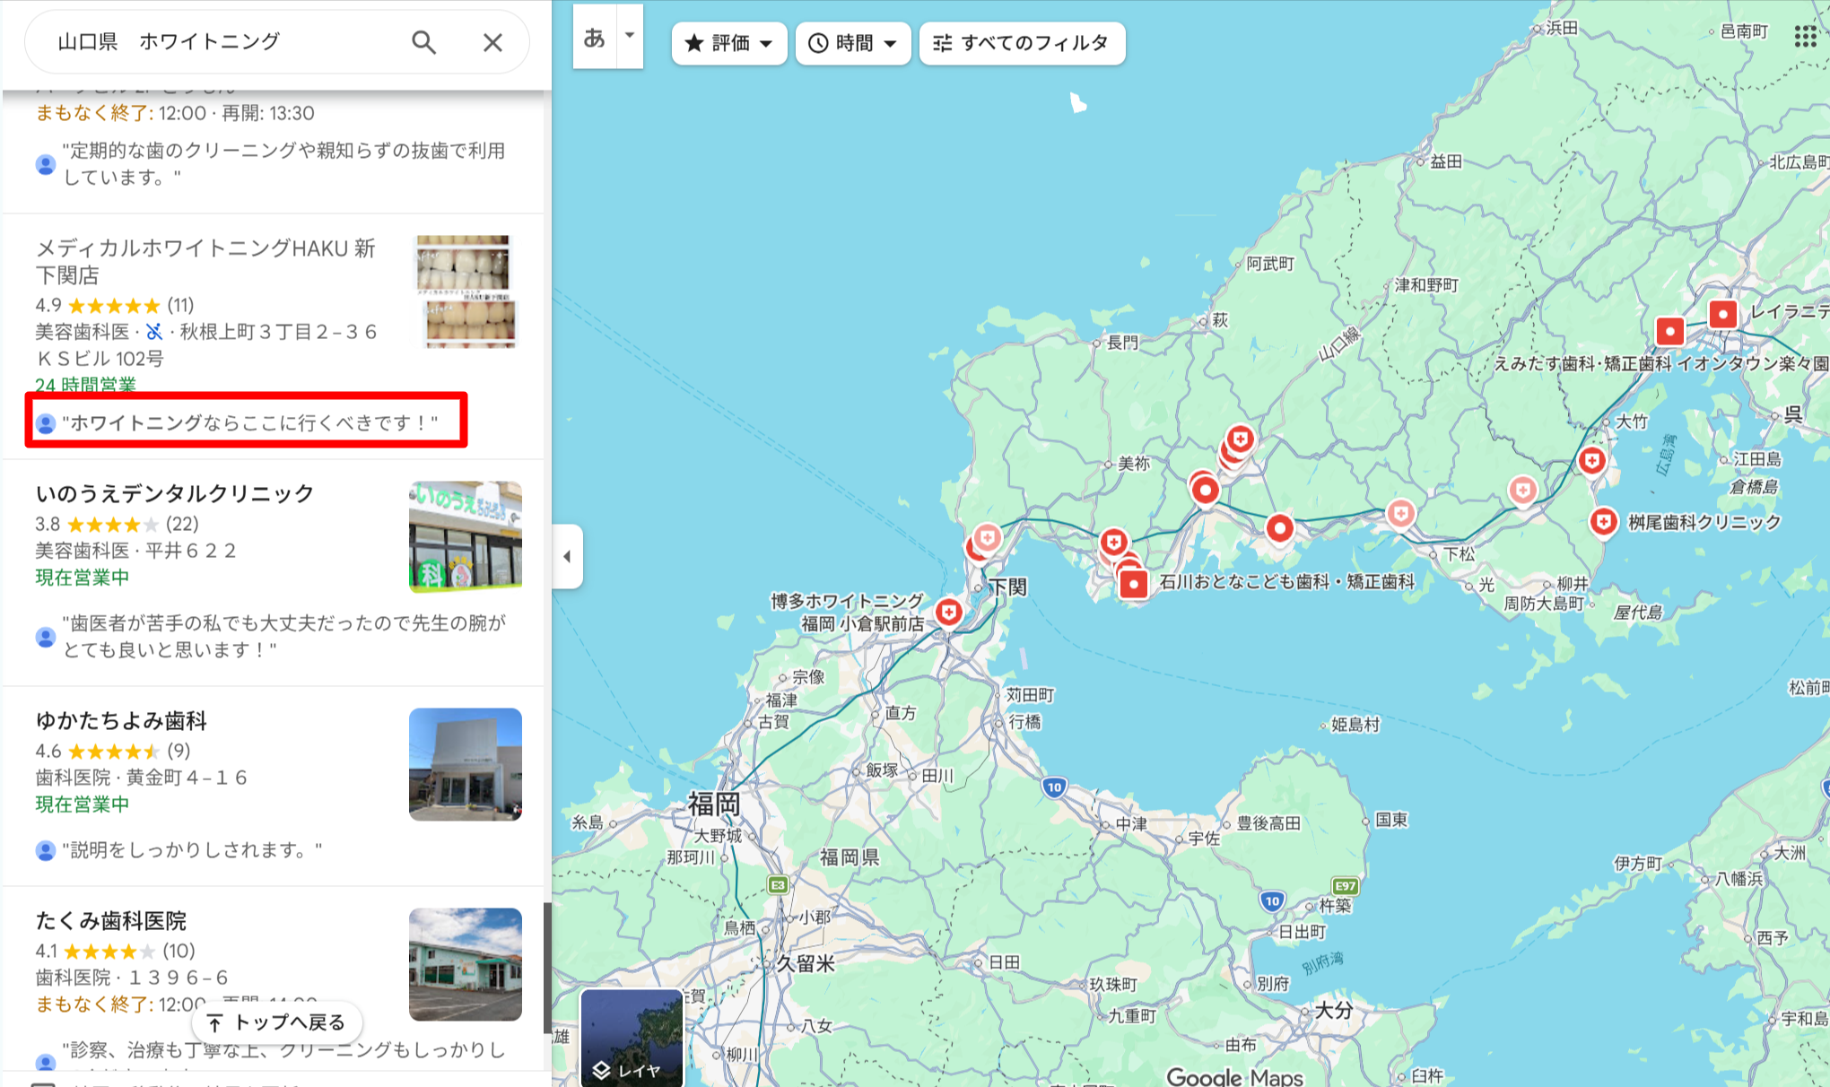Click the map pin for 博多ホワイトニング 福岡 小倉駅前店
This screenshot has width=1830, height=1087.
pyautogui.click(x=948, y=613)
